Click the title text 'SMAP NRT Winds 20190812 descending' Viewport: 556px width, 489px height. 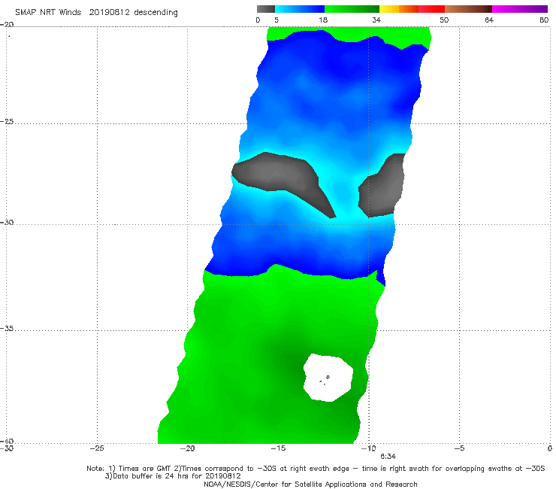96,12
